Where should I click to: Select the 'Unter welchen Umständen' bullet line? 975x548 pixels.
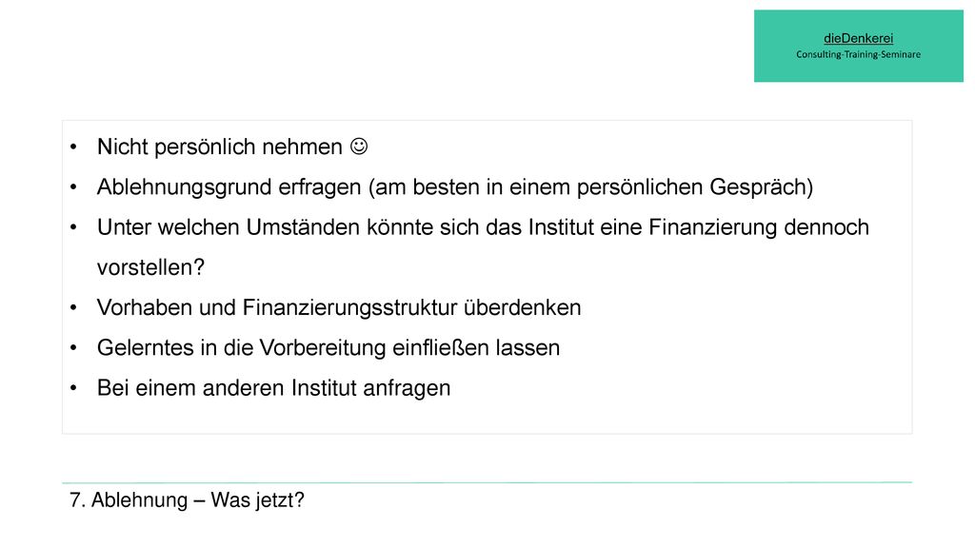(483, 227)
